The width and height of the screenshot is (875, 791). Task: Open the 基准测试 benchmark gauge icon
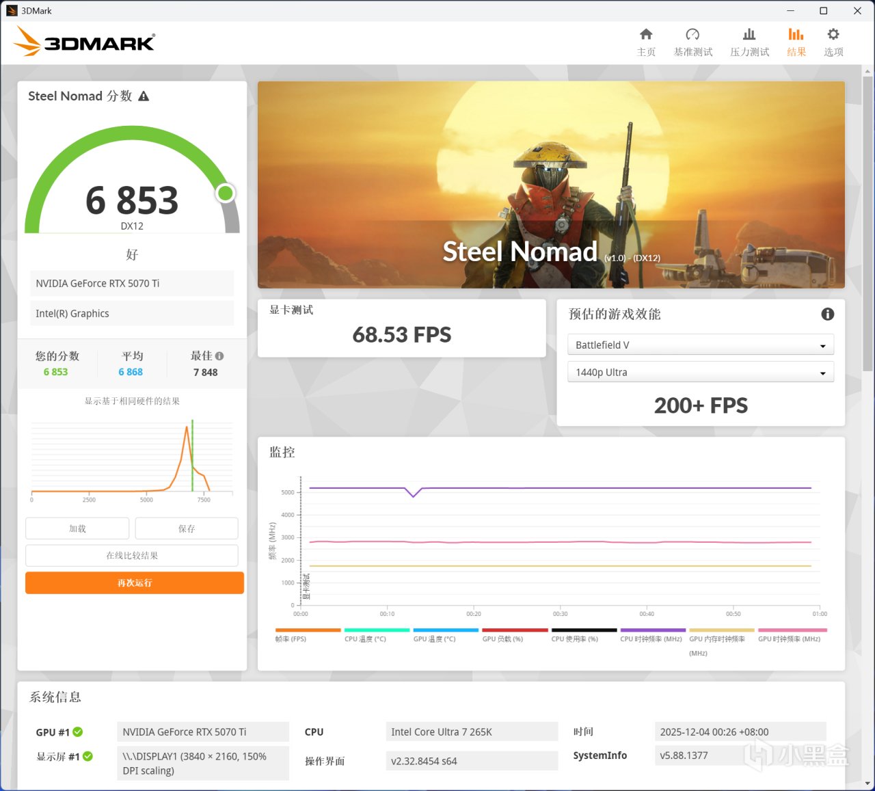pos(692,35)
